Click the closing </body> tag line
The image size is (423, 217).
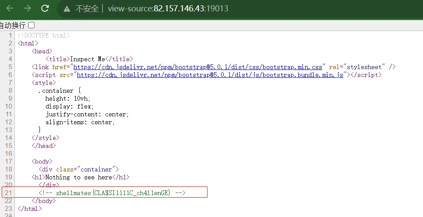[x=44, y=201]
